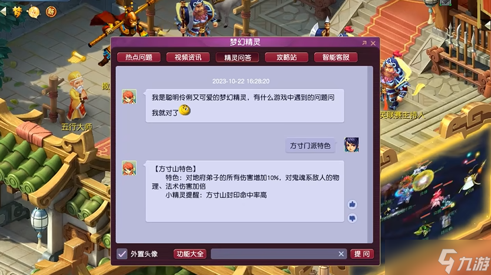Click the thumbs-up icon on the answer
This screenshot has height=275, width=491.
tap(352, 204)
